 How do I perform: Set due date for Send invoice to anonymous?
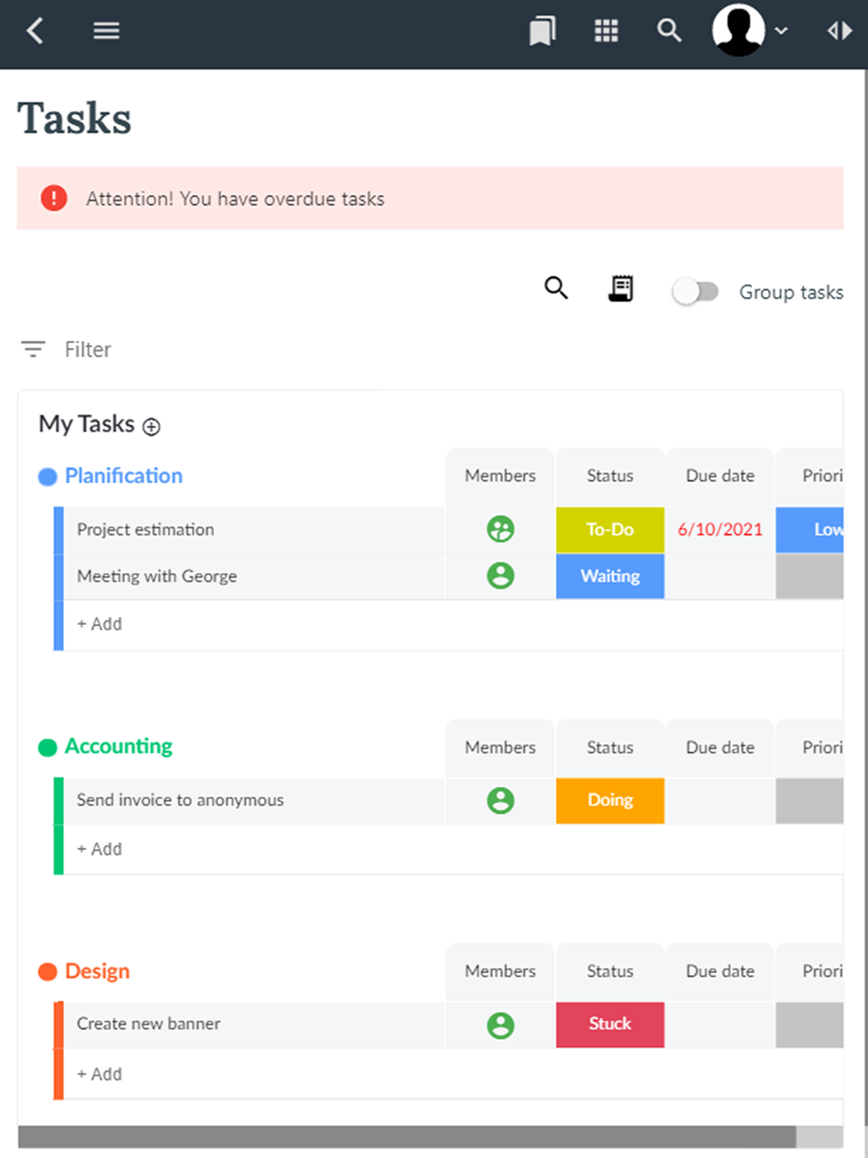pyautogui.click(x=720, y=800)
